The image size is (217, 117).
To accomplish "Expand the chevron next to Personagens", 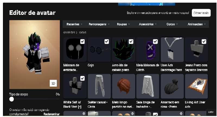I will pyautogui.click(x=109, y=24).
